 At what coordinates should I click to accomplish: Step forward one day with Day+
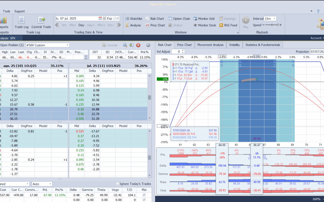(91, 25)
